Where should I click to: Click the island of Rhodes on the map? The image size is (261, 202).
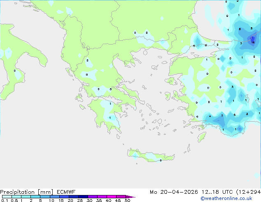click(x=202, y=137)
